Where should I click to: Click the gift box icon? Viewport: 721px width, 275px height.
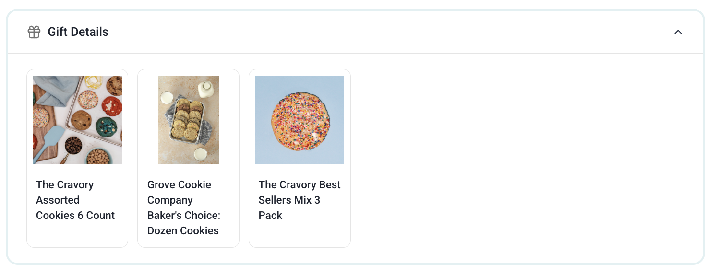point(34,32)
